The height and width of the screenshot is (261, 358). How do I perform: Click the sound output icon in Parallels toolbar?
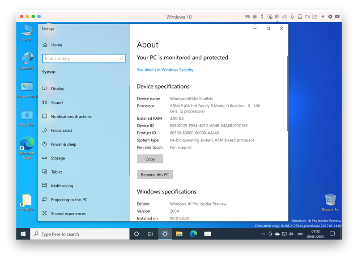tap(285, 17)
